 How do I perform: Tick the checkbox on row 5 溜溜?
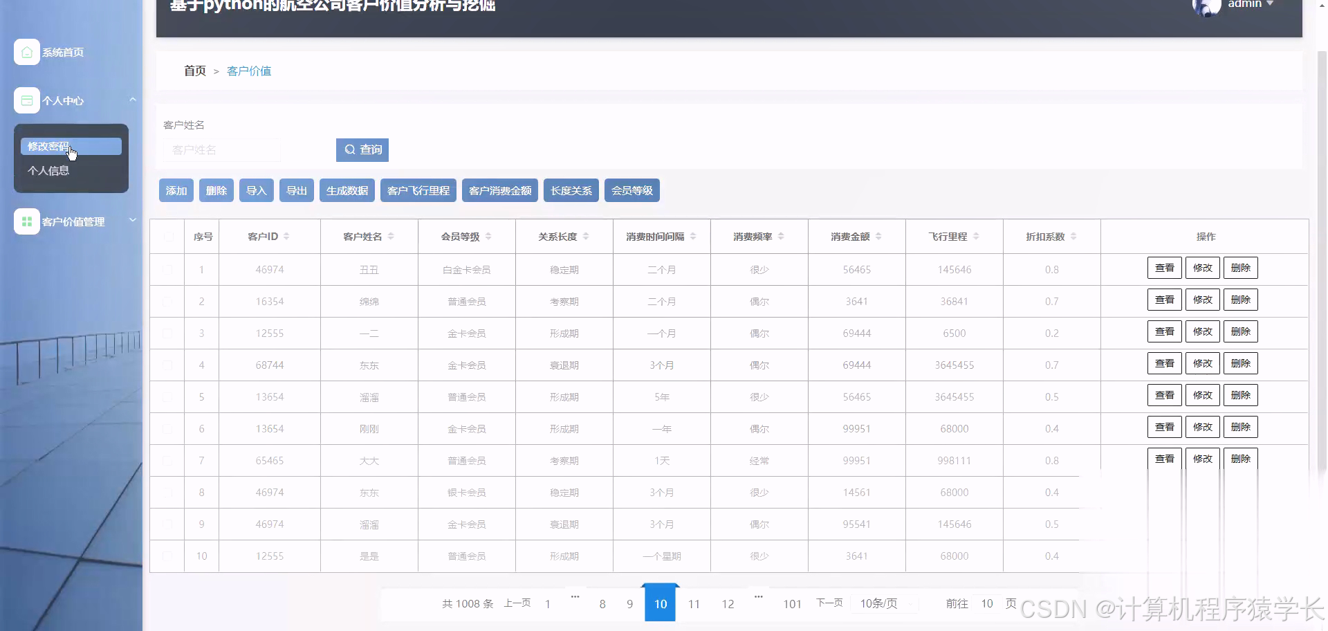pyautogui.click(x=167, y=396)
